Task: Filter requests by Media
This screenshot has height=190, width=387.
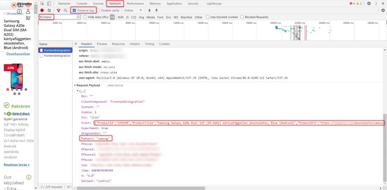Action: pyautogui.click(x=150, y=17)
